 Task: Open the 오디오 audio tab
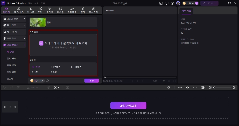(49, 10)
